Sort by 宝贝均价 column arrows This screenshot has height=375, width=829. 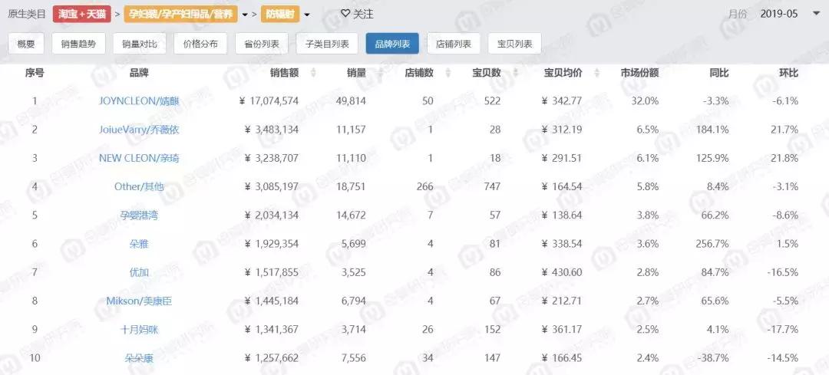pos(596,73)
